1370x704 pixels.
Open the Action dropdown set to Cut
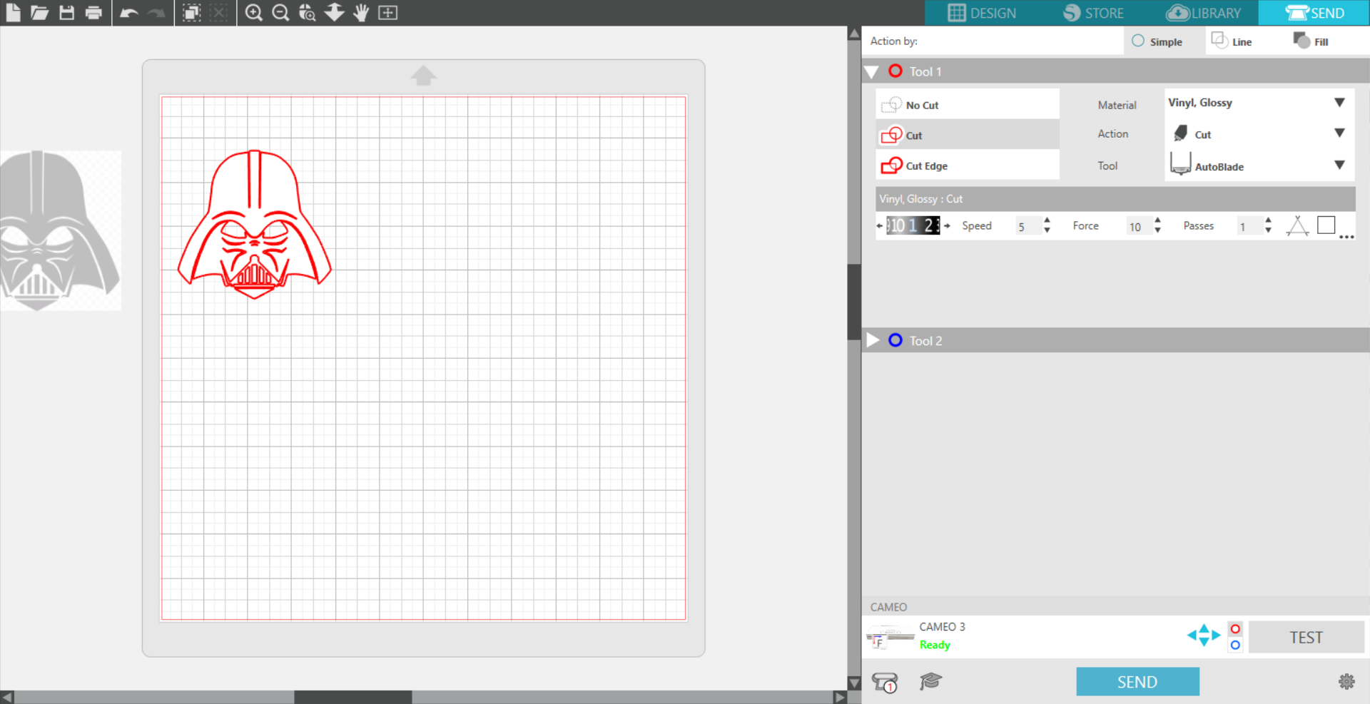pyautogui.click(x=1259, y=133)
